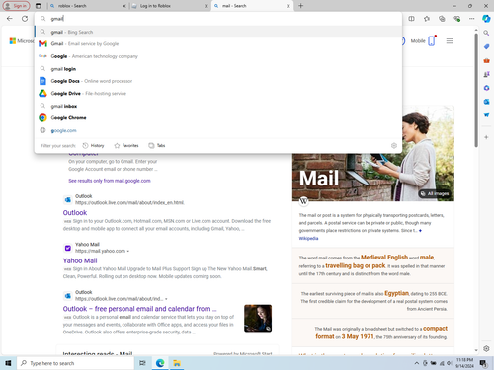494x370 pixels.
Task: Open address bar suggestion settings gear
Action: point(394,145)
